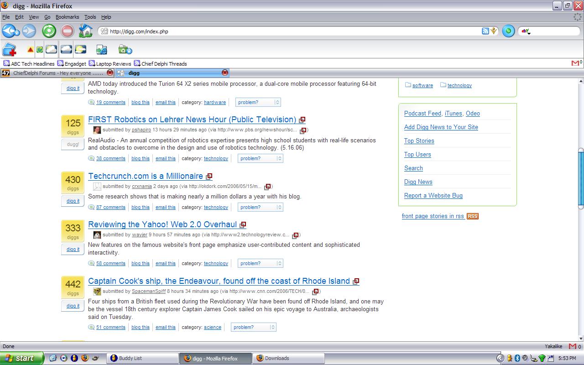This screenshot has width=584, height=365.
Task: Open the Edit menu
Action: (19, 17)
